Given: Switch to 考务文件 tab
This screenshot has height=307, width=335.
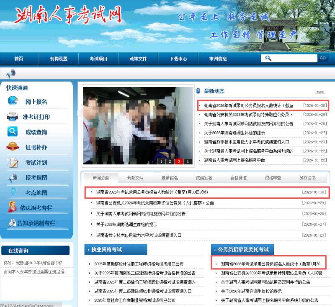Looking at the screenshot, I should point(135,178).
